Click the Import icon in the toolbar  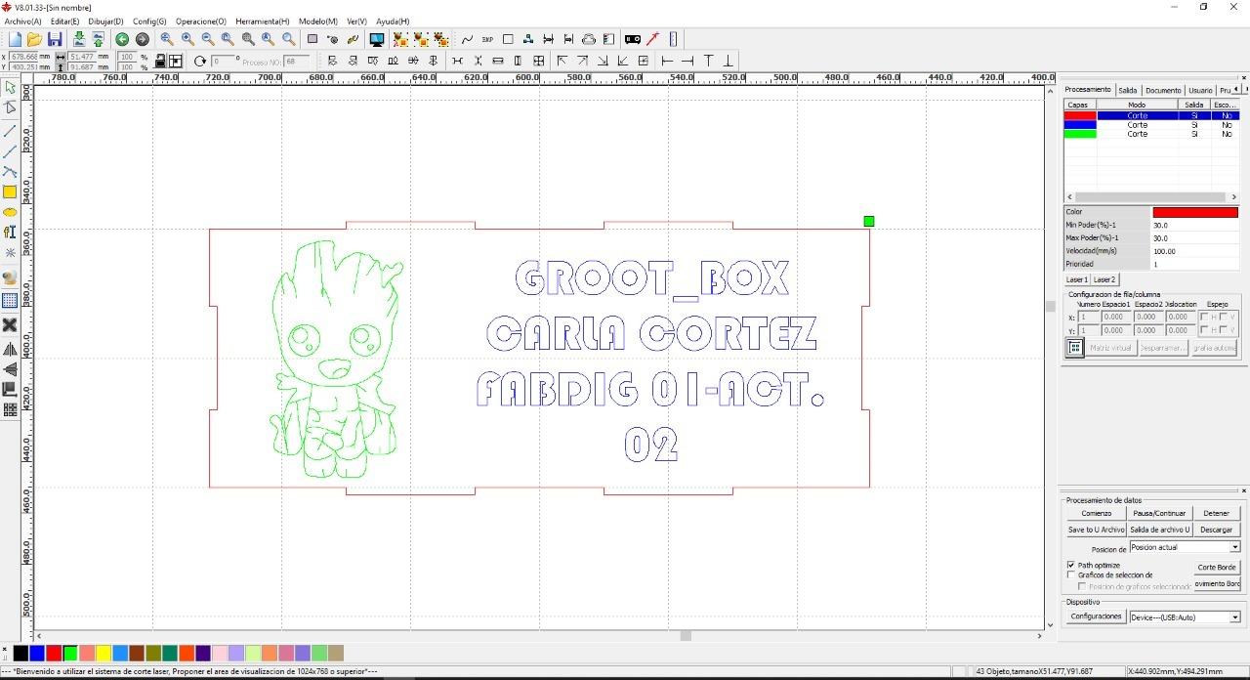coord(79,39)
